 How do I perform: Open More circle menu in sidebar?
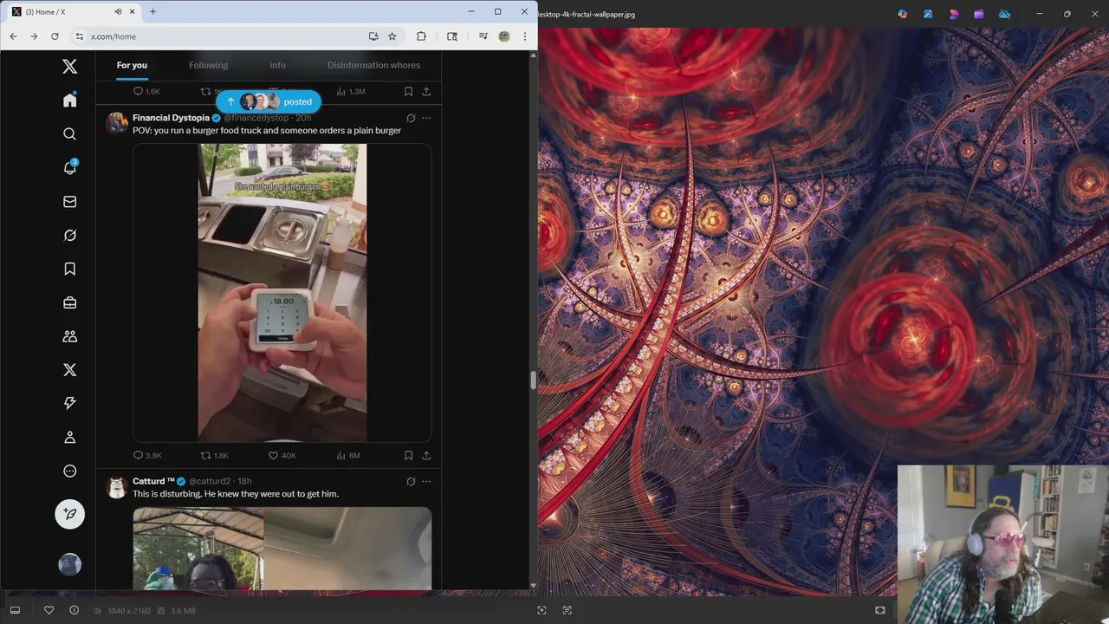coord(70,471)
